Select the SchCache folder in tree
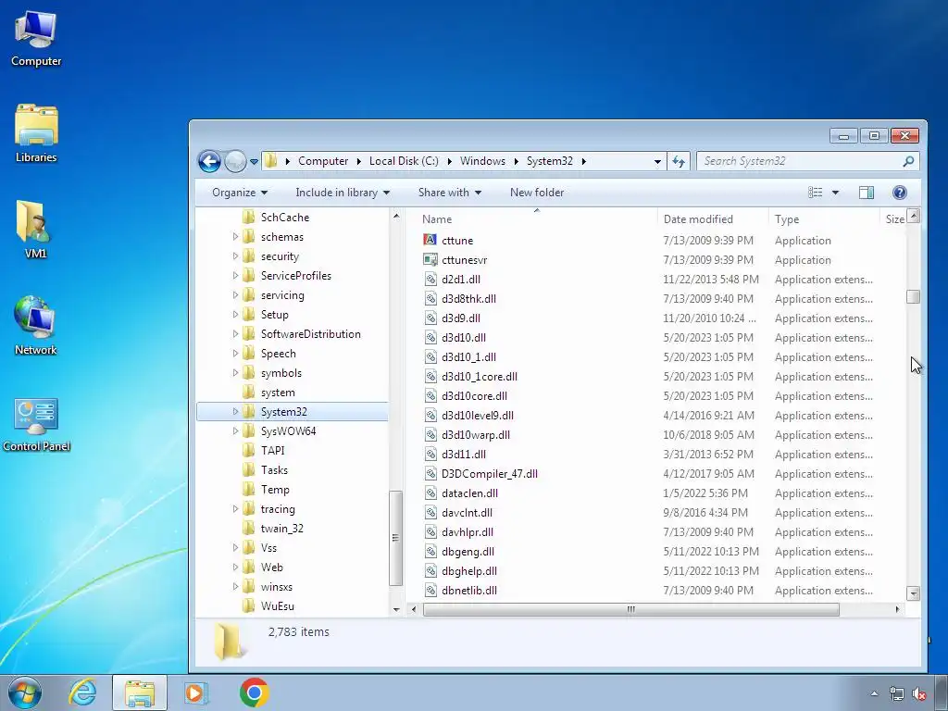The image size is (948, 711). tap(285, 217)
